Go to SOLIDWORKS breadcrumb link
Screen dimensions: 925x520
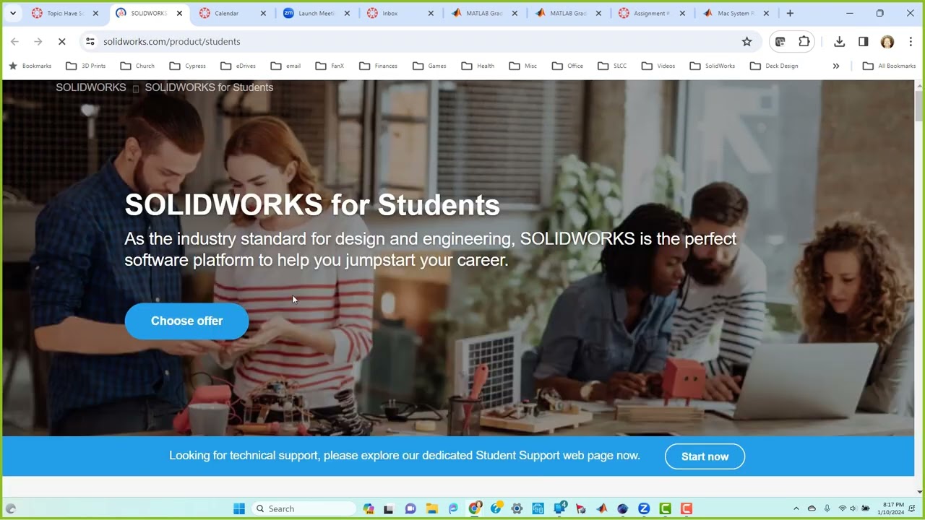(91, 87)
